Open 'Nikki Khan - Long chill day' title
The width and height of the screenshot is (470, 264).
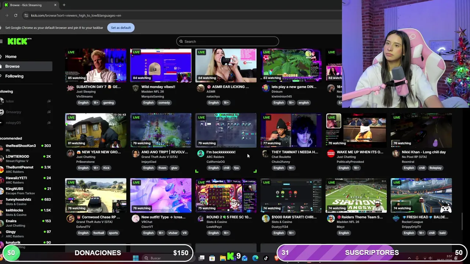[x=424, y=152]
